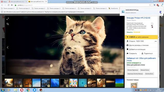The image size is (164, 92).
Task: Open the blender product thumbnail
Action: (x=152, y=25)
